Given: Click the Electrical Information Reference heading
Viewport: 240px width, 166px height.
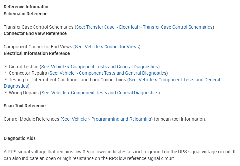Looking at the screenshot, I should tap(36, 53).
